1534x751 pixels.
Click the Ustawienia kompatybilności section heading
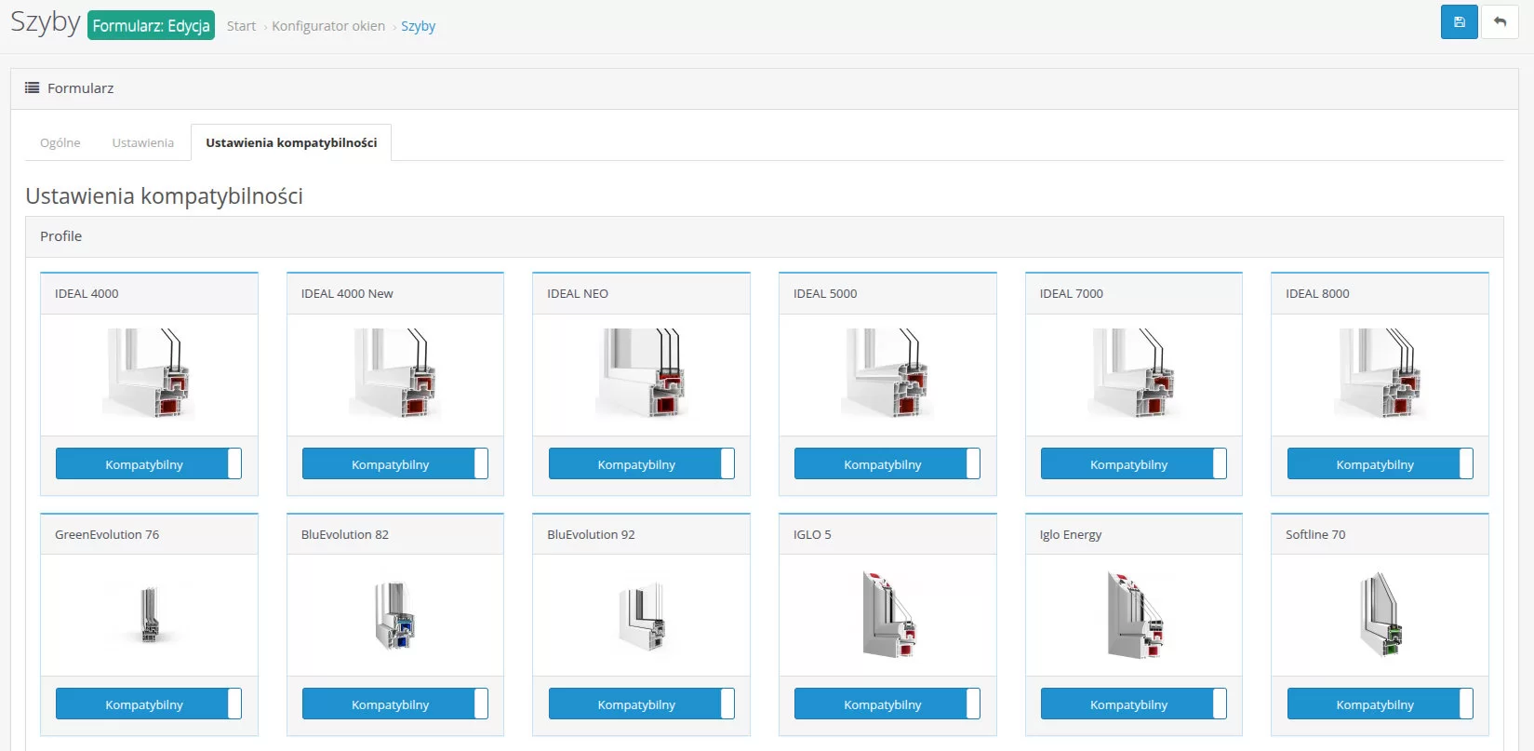point(164,196)
